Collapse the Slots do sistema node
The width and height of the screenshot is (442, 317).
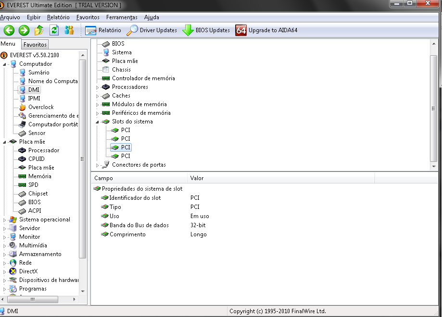point(97,122)
